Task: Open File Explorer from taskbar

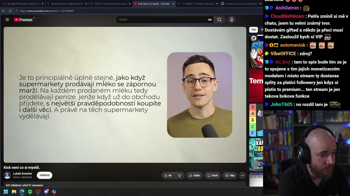Action: pyautogui.click(x=14, y=192)
